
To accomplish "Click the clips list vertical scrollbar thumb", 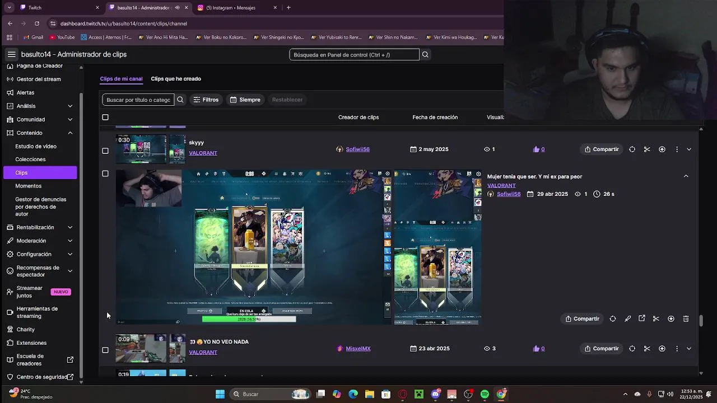I will (701, 320).
